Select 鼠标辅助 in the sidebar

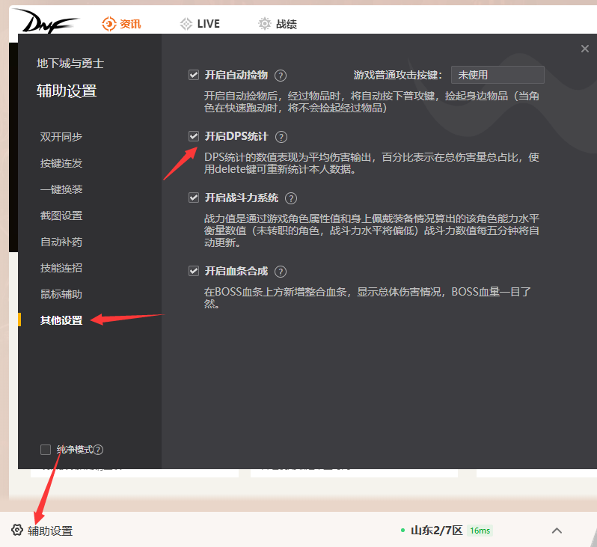point(61,294)
